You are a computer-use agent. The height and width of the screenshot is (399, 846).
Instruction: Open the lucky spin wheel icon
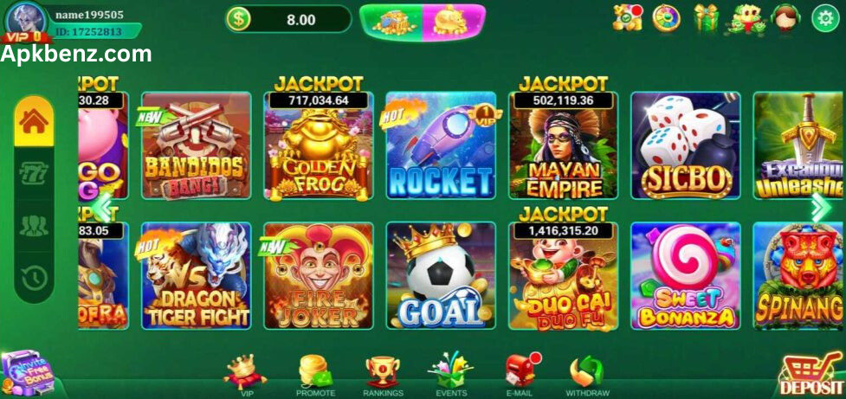click(x=666, y=18)
